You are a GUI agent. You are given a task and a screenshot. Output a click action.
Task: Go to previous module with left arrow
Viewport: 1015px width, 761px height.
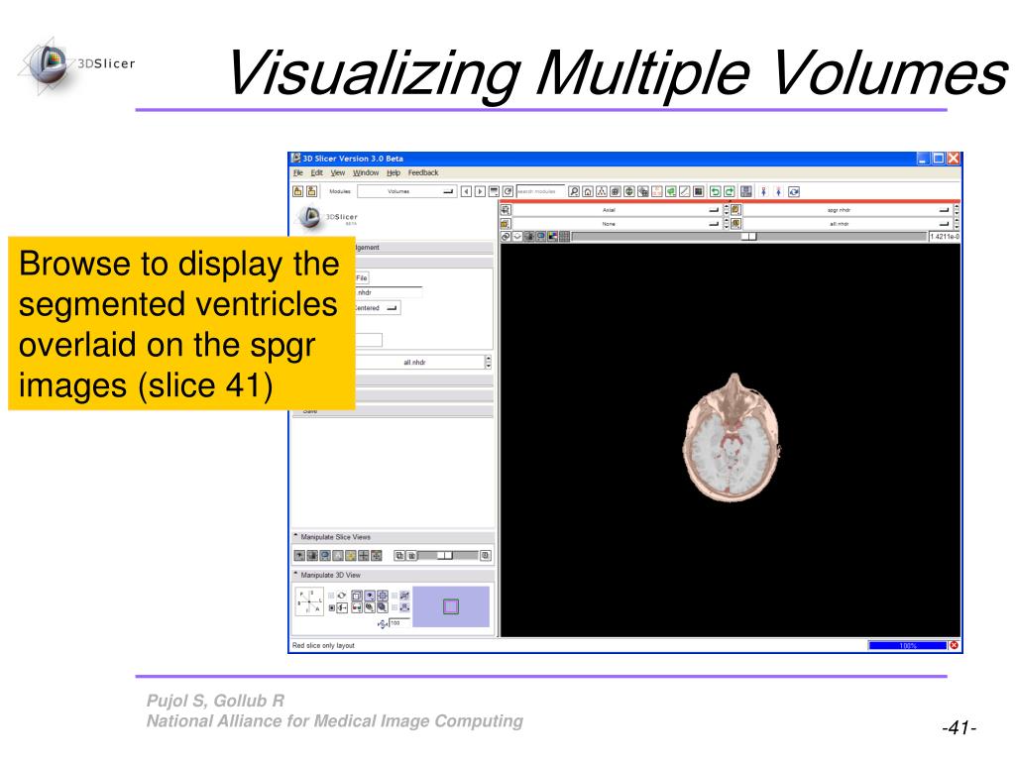466,191
